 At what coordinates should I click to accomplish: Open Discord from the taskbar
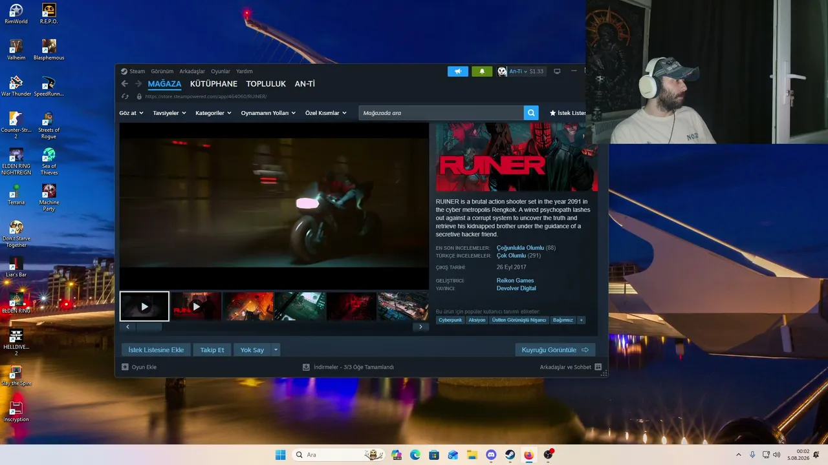pyautogui.click(x=491, y=455)
